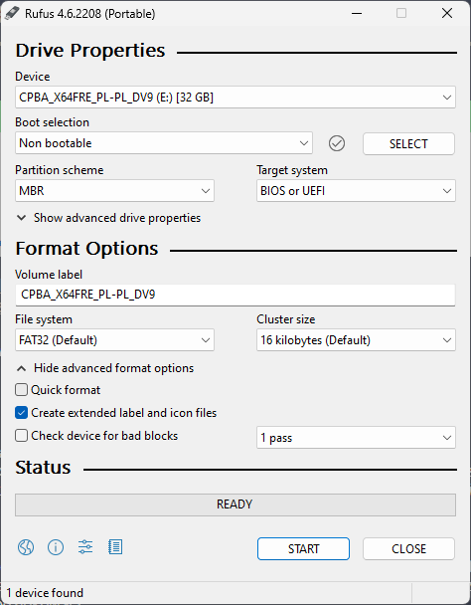Click into the Volume label field
Image resolution: width=471 pixels, height=605 pixels.
(235, 295)
